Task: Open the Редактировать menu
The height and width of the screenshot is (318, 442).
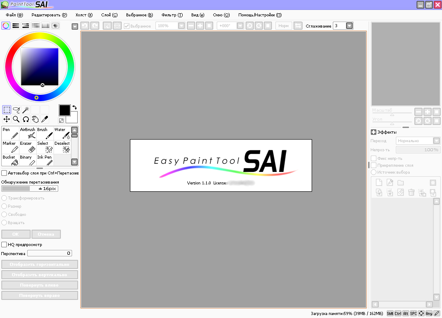Action: click(49, 15)
